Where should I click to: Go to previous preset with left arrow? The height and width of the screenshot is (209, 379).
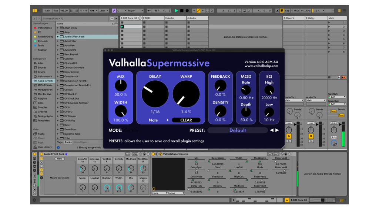(x=272, y=130)
